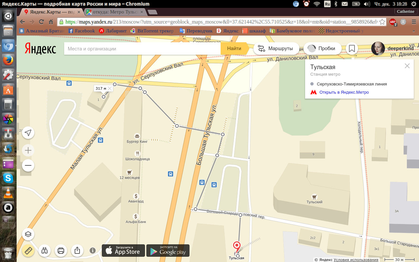Launch Firefox from the Ubuntu dock

coord(8,60)
